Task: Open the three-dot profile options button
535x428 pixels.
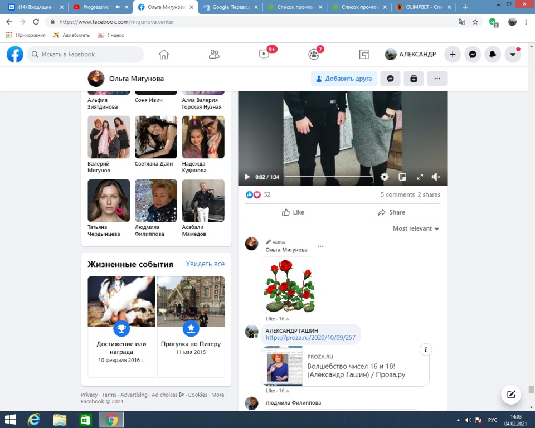Action: (437, 79)
